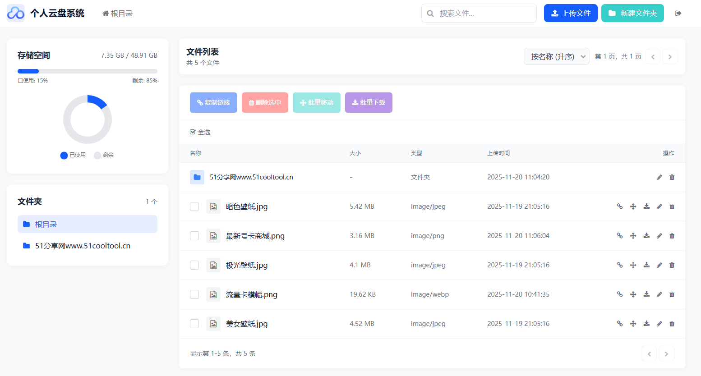Image resolution: width=701 pixels, height=376 pixels.
Task: Open the move icon for 流量卡横幅.png
Action: point(633,294)
